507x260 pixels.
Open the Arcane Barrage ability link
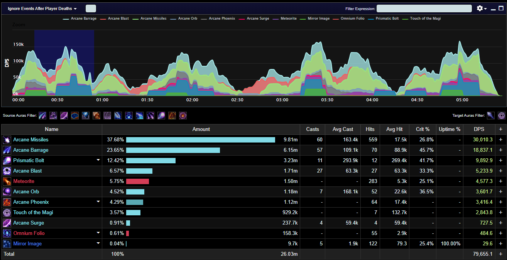tap(31, 150)
